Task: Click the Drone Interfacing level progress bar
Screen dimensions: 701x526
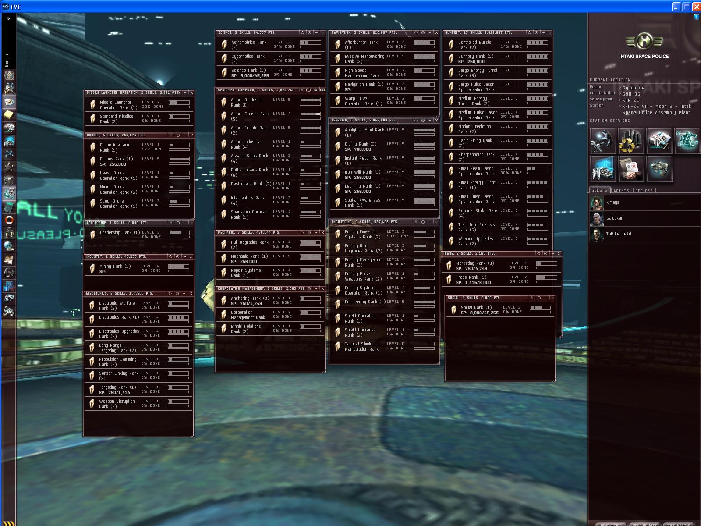Action: click(179, 145)
